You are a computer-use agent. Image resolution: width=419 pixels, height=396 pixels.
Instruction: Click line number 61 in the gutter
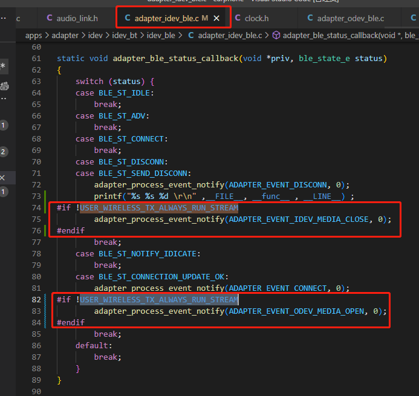[36, 59]
